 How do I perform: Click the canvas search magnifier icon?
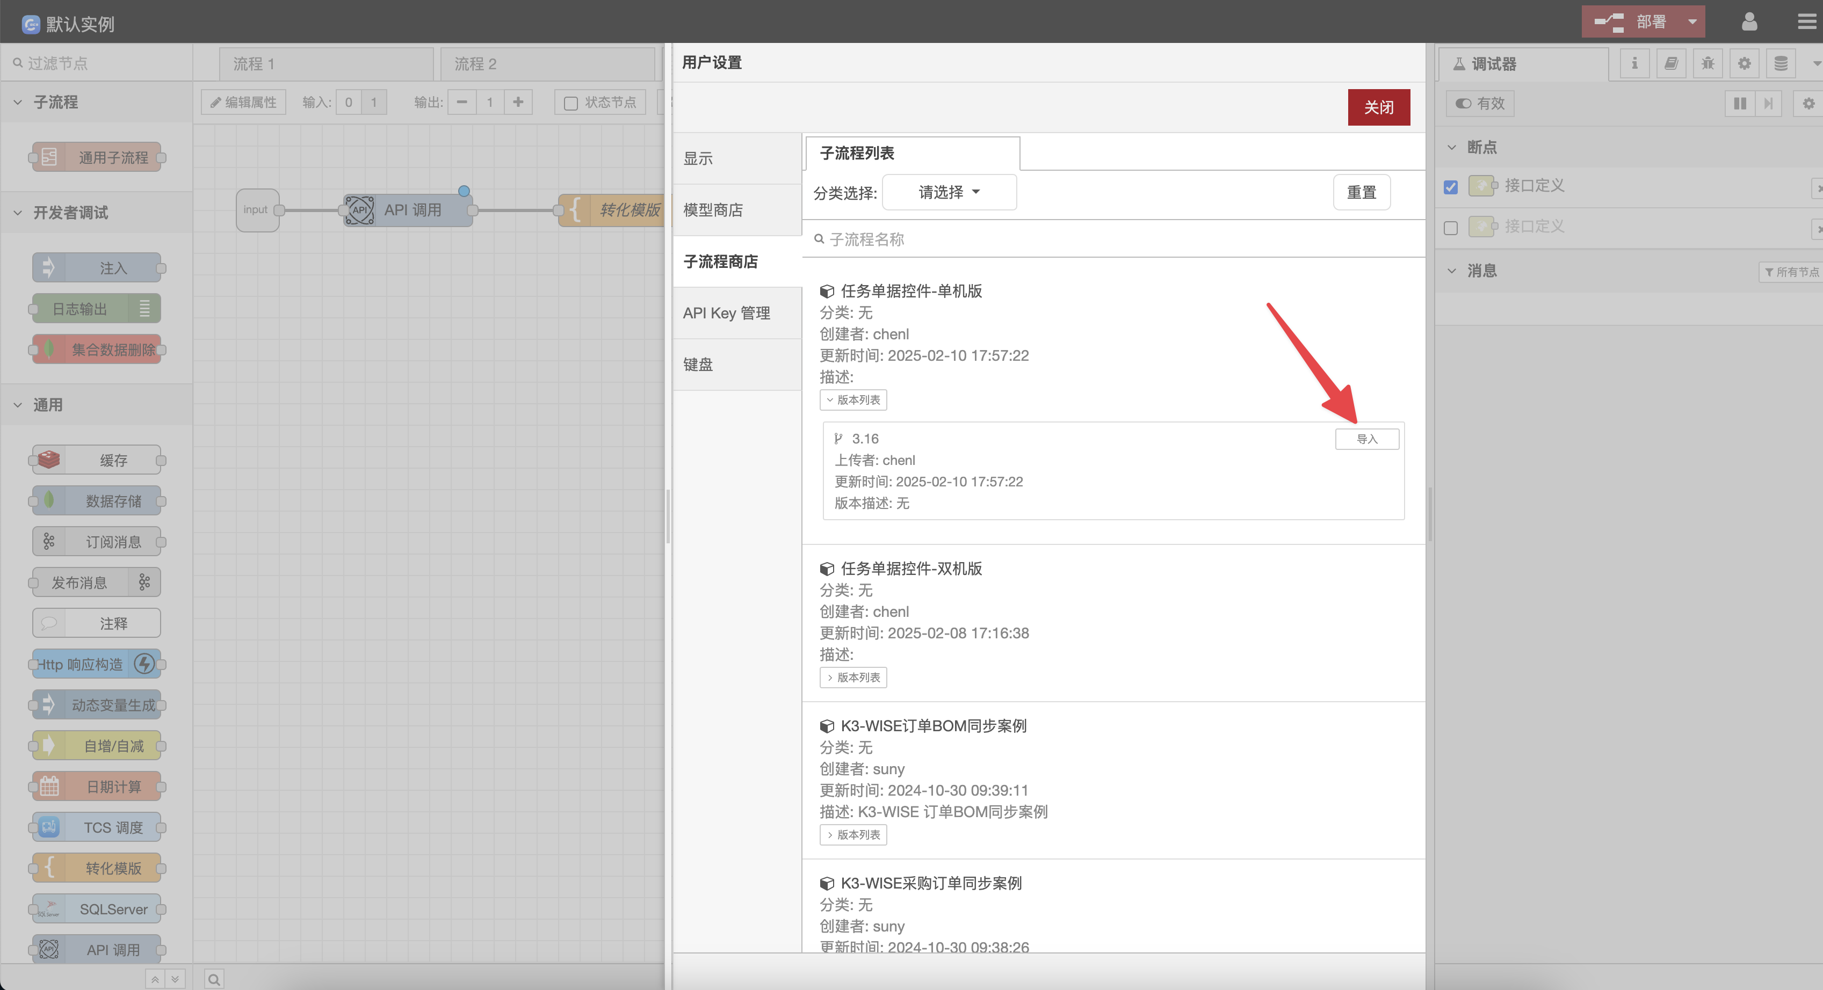pyautogui.click(x=214, y=979)
